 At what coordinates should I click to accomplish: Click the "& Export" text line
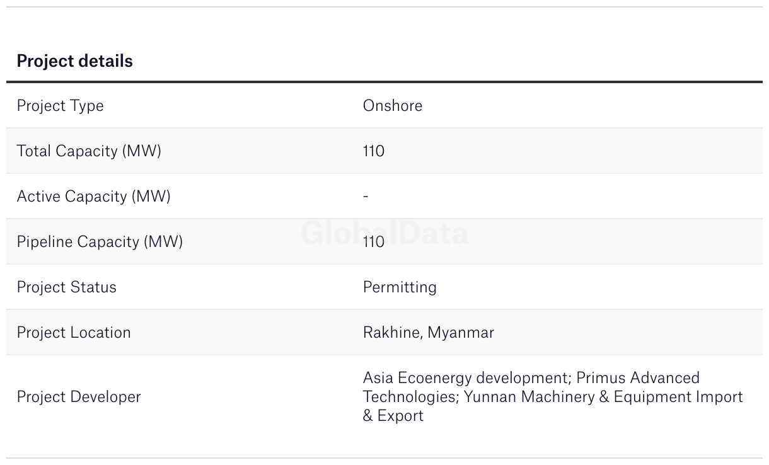tap(393, 416)
